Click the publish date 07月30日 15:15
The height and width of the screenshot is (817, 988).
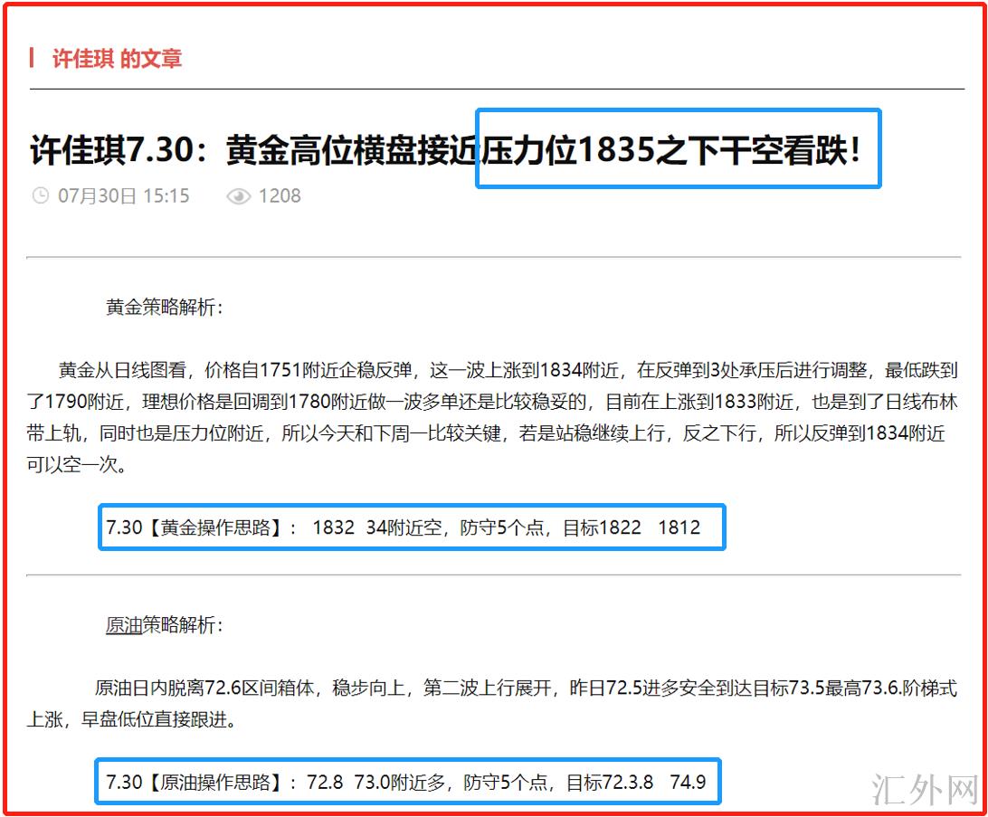click(x=124, y=196)
